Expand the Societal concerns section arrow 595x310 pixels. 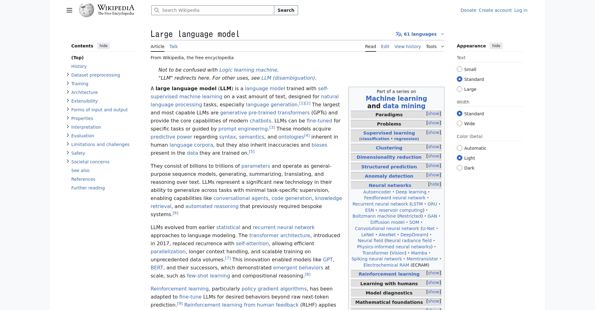(68, 162)
